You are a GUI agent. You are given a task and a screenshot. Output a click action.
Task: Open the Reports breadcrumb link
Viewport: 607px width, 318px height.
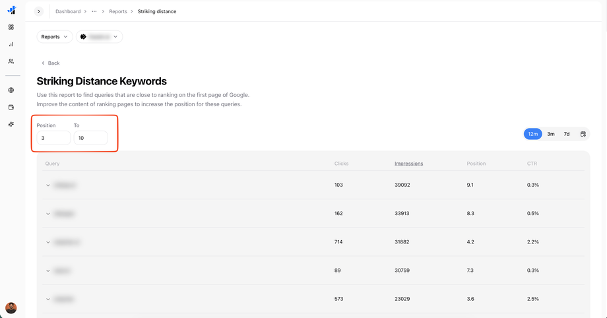[118, 11]
